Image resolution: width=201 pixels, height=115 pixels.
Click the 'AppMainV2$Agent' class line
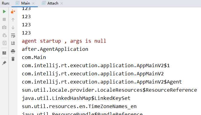(x=102, y=82)
